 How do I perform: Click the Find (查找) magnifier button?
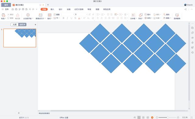pos(166,14)
